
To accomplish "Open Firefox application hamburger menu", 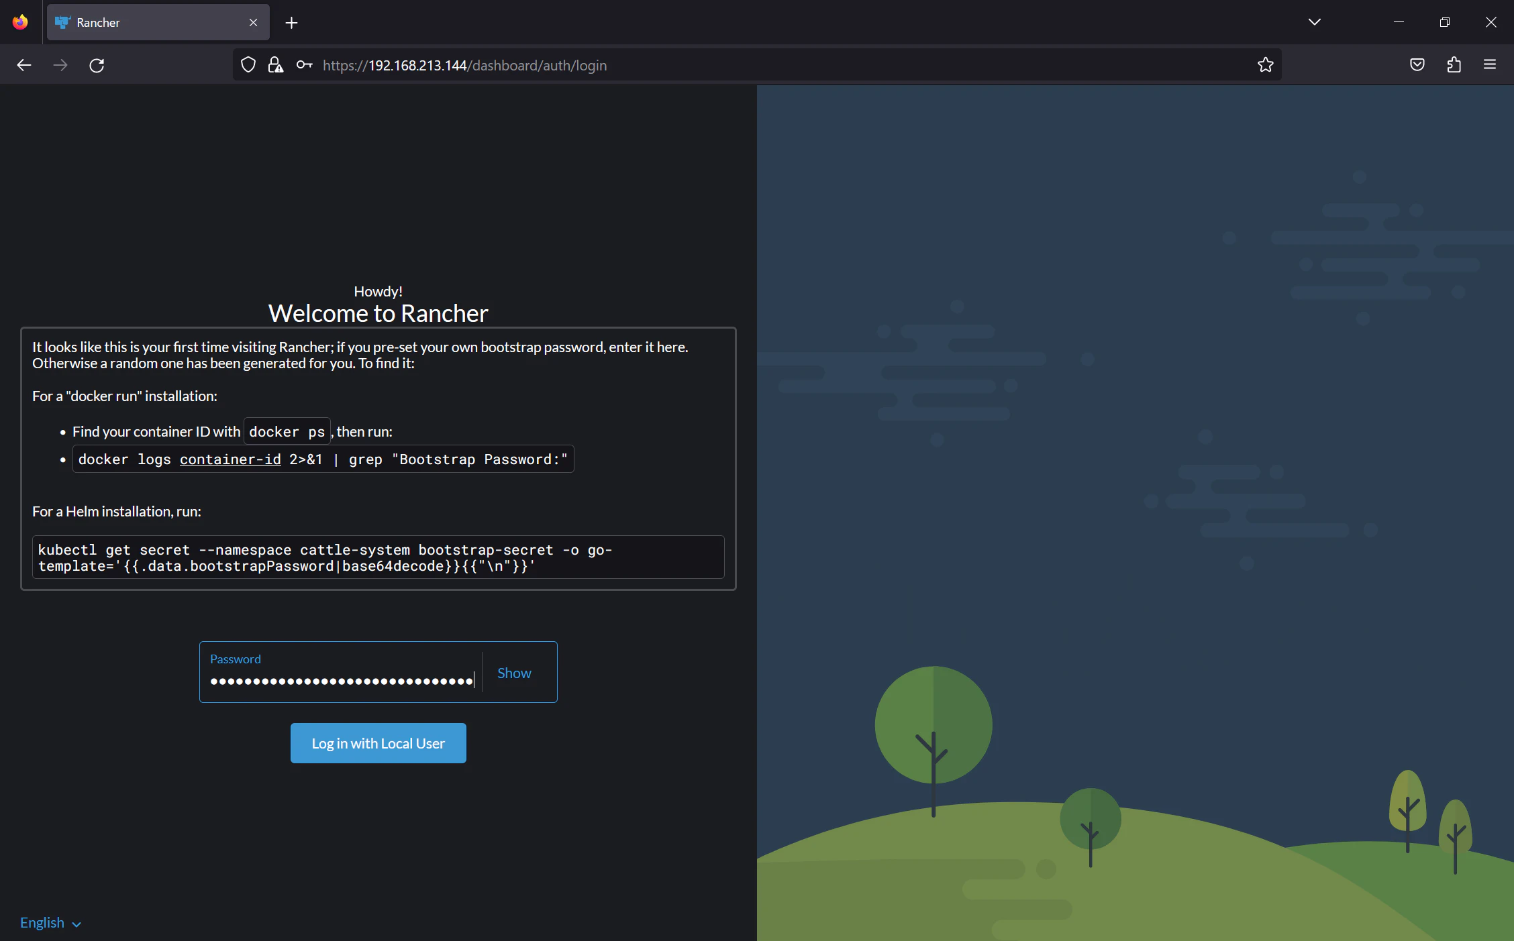I will [x=1490, y=65].
